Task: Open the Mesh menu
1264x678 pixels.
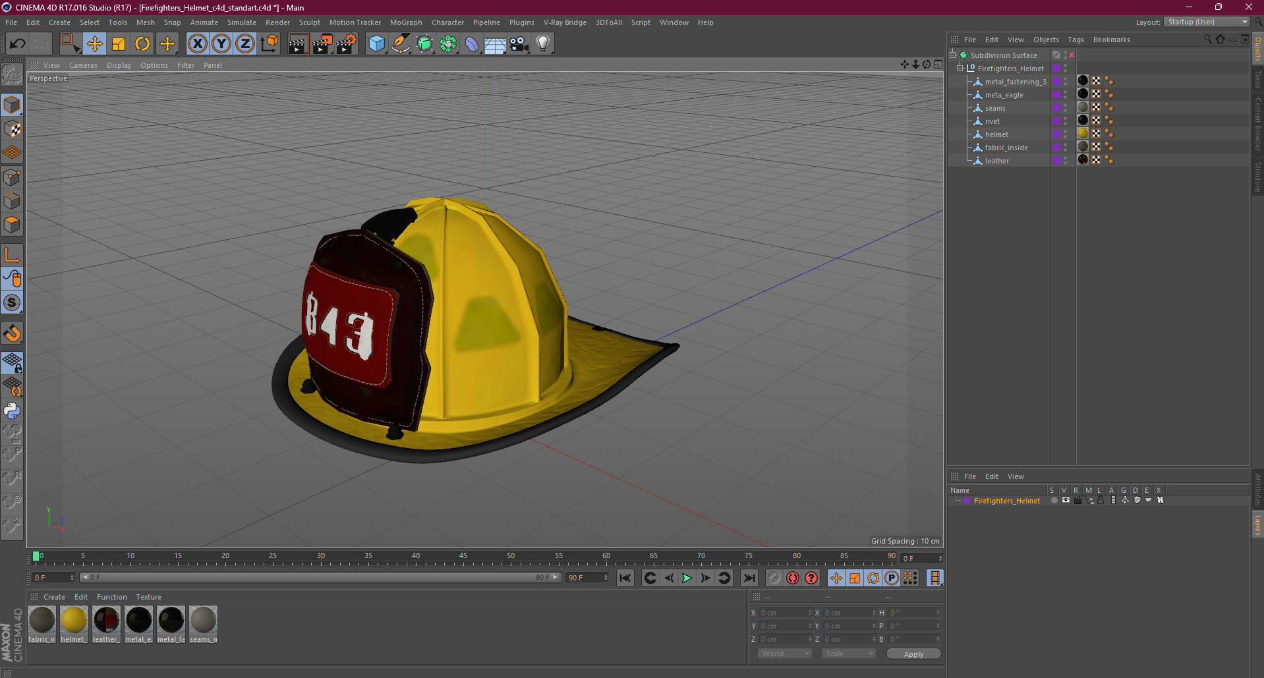Action: coord(146,22)
